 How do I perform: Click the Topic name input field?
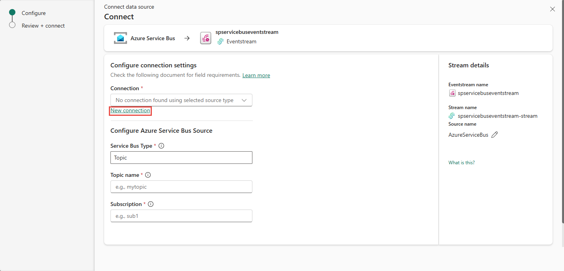pyautogui.click(x=181, y=187)
